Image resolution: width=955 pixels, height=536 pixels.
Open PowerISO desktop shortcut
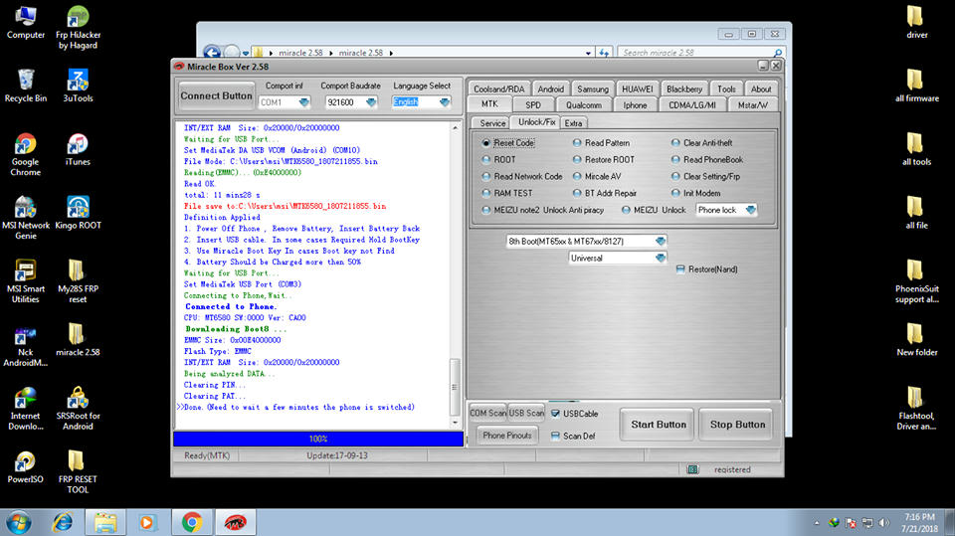26,467
